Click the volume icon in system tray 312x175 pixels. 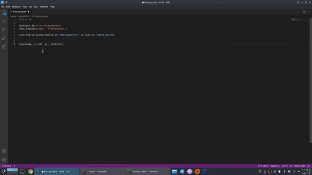(279, 172)
